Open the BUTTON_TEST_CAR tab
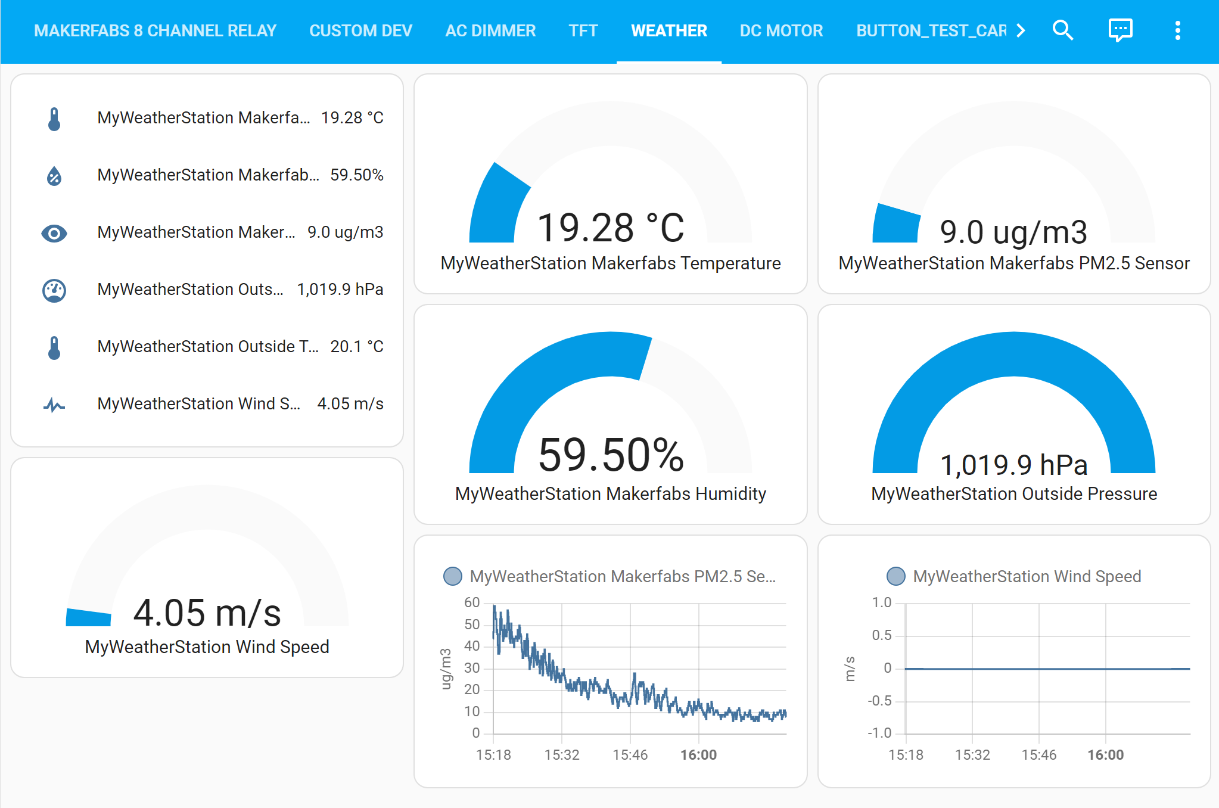This screenshot has height=808, width=1219. pyautogui.click(x=931, y=30)
